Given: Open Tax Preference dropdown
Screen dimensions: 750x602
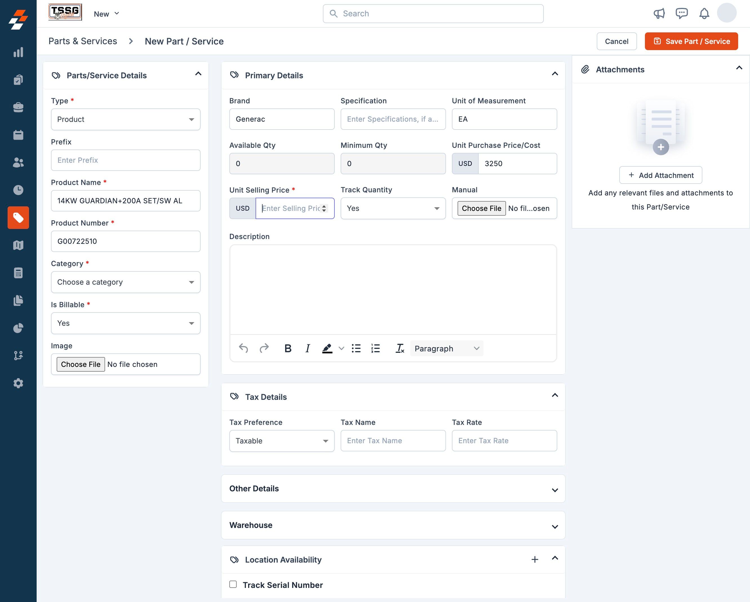Looking at the screenshot, I should tap(282, 441).
